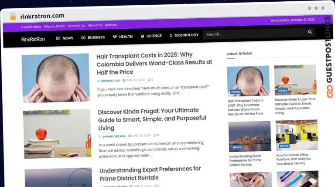Click waterfront ferris wheel thumbnail in sidebar
Screen dimensions: 335x187
pos(250,136)
